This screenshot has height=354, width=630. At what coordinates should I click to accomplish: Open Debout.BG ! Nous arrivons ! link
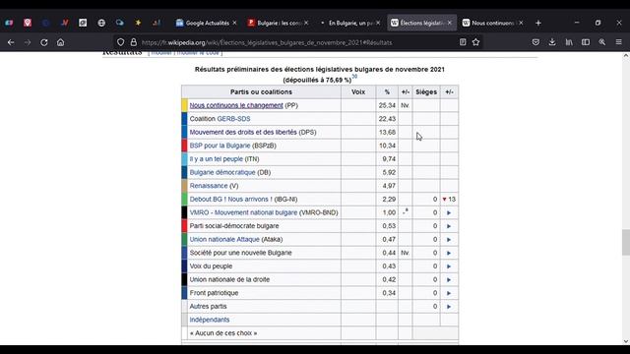pos(231,199)
